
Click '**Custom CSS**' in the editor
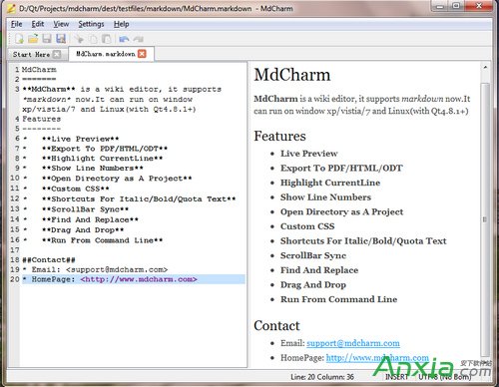coord(76,189)
